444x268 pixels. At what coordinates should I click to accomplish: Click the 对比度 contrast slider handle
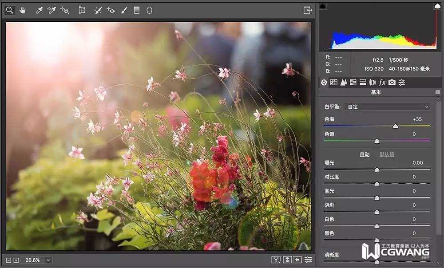coord(377,184)
